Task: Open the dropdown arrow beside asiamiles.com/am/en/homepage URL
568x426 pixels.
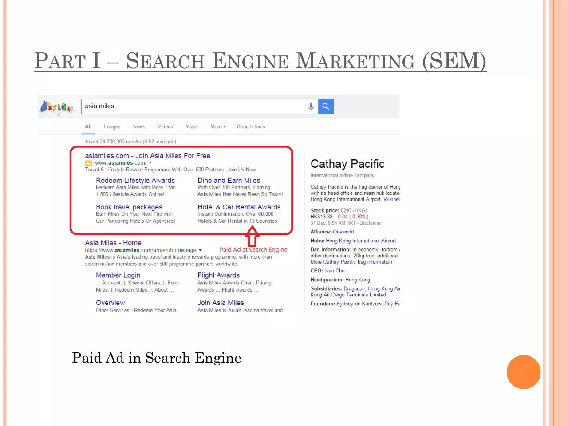Action: click(x=200, y=250)
